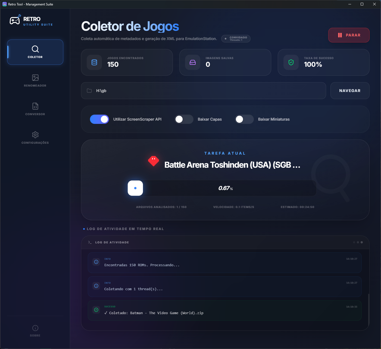Click the H:\gb path input field
Image resolution: width=381 pixels, height=349 pixels.
coord(190,90)
